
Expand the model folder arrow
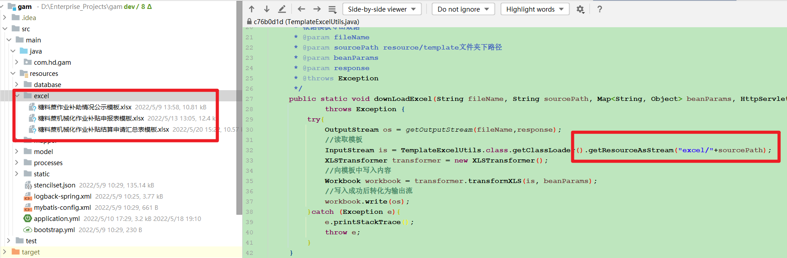(x=17, y=151)
